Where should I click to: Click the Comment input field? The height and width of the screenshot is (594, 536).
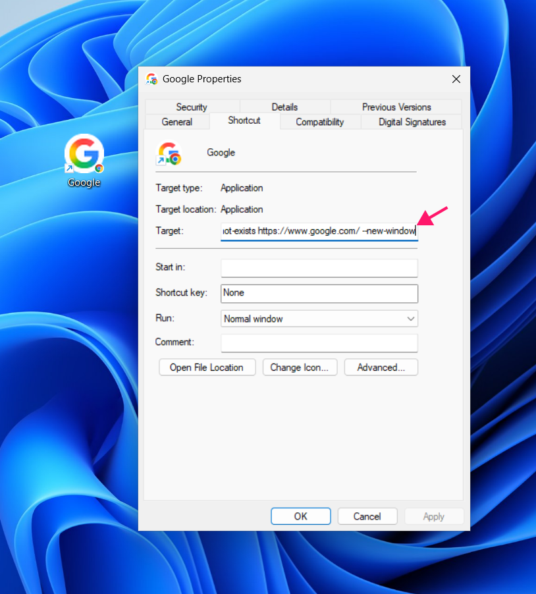319,343
